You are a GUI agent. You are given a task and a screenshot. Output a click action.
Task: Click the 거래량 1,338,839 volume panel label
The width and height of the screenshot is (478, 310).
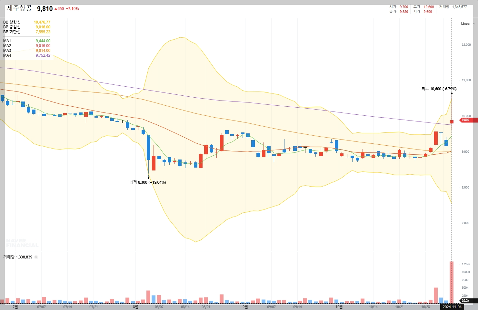tap(18, 257)
